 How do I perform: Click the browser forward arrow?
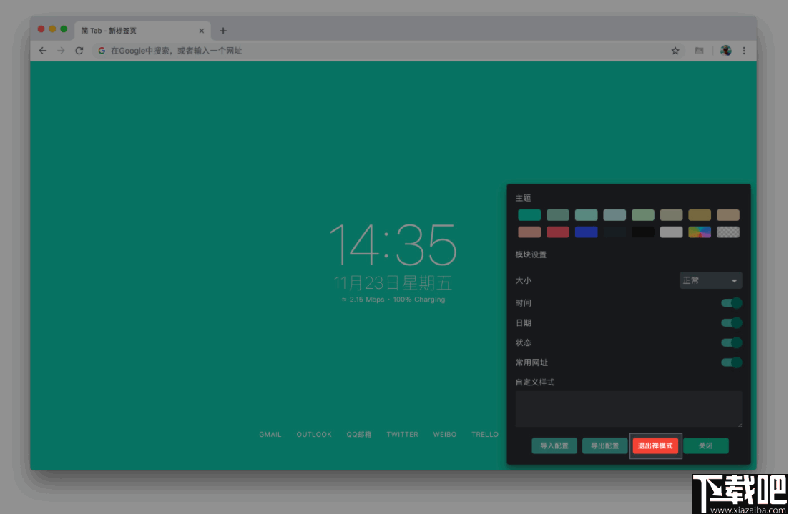tap(61, 51)
